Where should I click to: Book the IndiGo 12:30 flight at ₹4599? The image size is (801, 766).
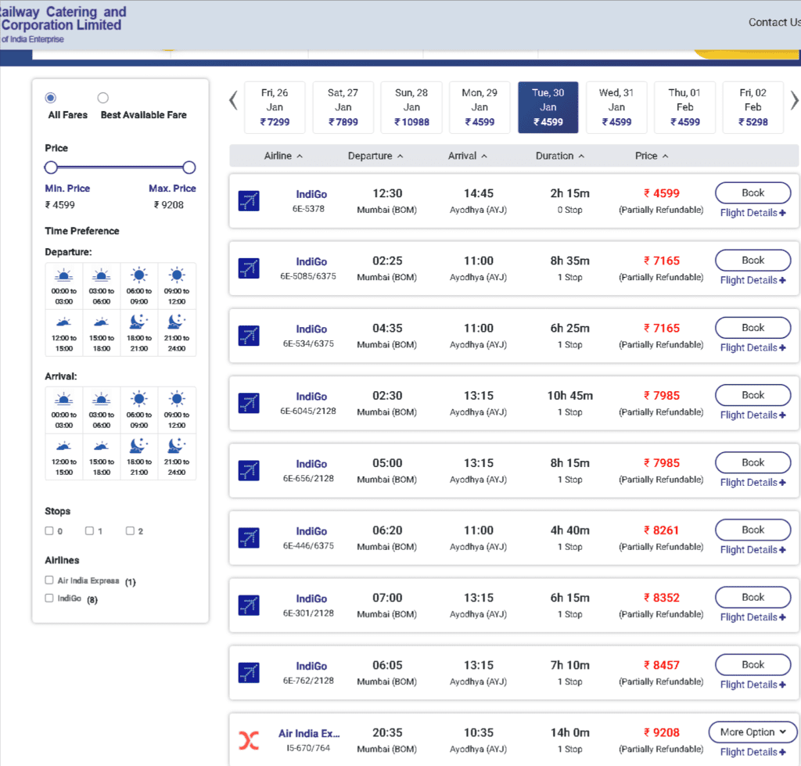point(753,192)
